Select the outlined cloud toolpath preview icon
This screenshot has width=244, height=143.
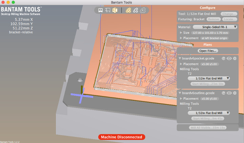point(143,10)
